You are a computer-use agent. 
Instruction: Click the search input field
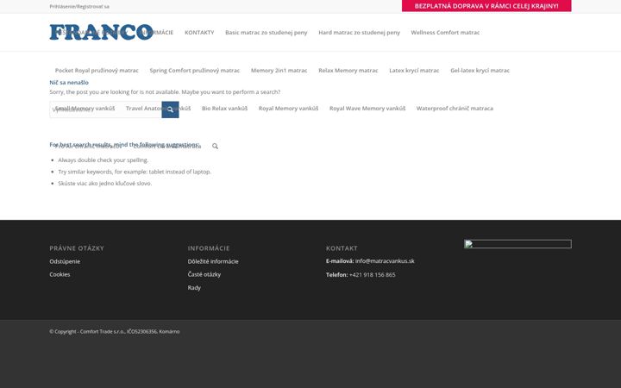[106, 110]
